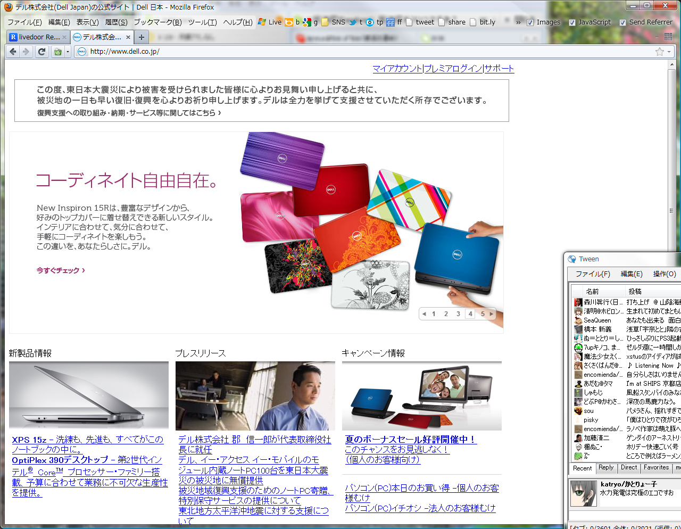Open a new tab with the plus button
This screenshot has height=529, width=681.
click(x=141, y=37)
